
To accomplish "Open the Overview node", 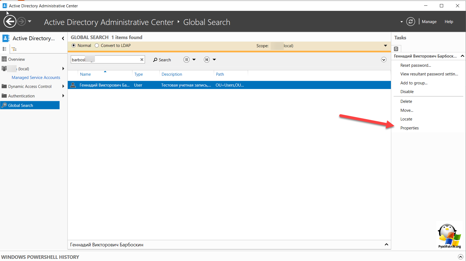I will 16,59.
